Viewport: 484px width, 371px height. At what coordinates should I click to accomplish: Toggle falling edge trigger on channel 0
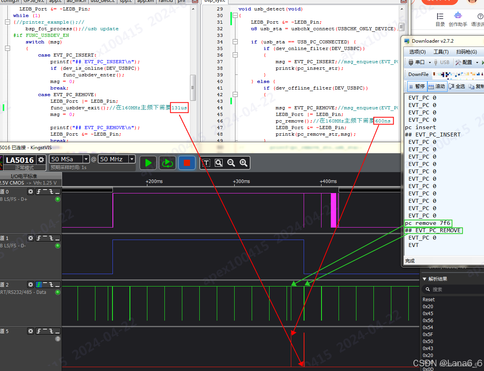click(51, 192)
